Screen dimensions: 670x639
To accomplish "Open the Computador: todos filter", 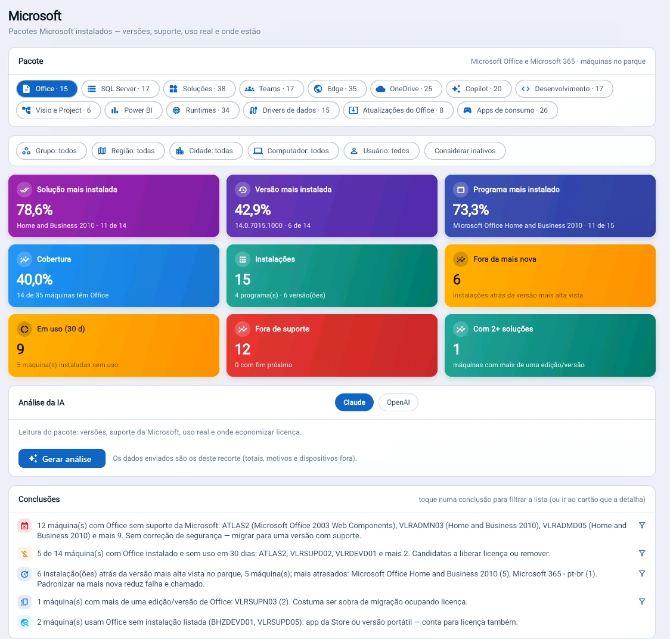I will point(293,151).
